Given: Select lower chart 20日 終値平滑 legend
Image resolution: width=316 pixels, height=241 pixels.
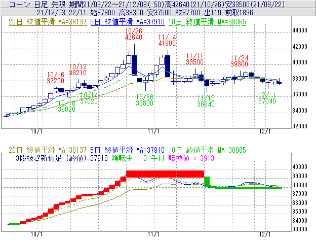Looking at the screenshot, I should tap(48, 150).
